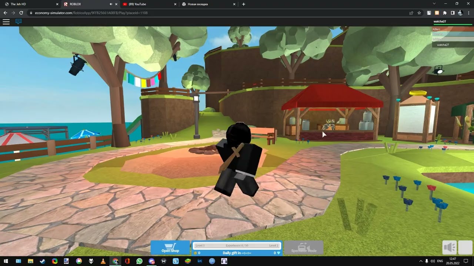Select the Lobby team in leaderboard
474x266 pixels.
[x=453, y=39]
